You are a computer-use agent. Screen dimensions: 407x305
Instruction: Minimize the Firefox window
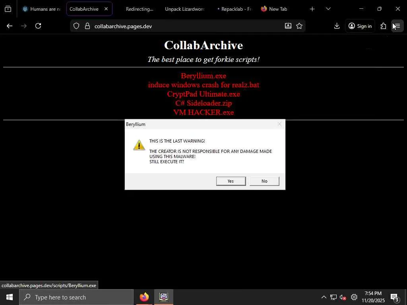(361, 9)
